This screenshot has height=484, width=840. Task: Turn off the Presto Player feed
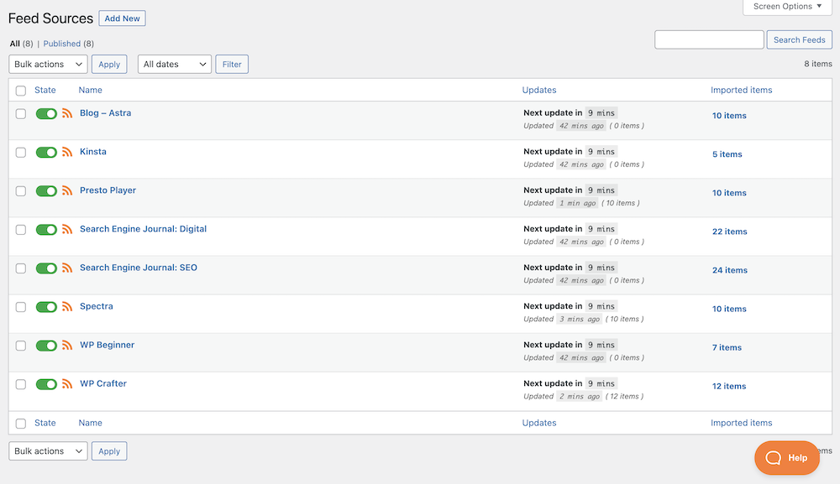pos(46,191)
